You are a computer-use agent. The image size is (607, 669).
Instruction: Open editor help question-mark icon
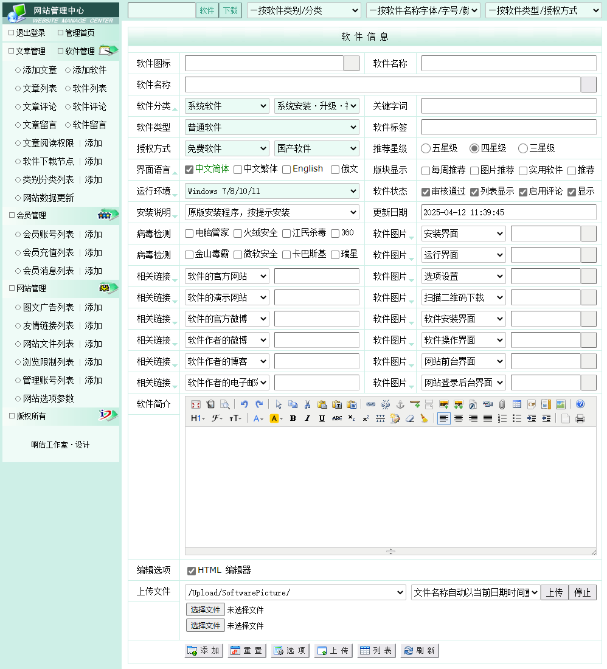pos(580,404)
